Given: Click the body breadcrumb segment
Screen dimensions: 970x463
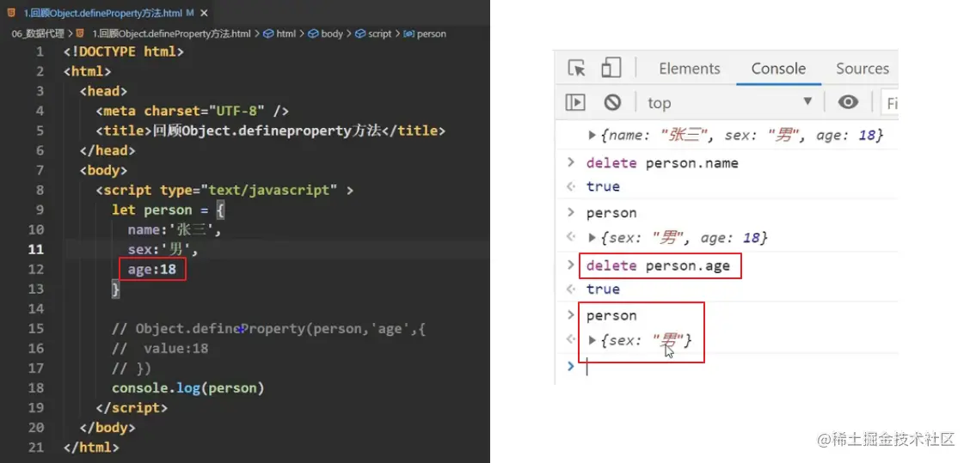Looking at the screenshot, I should (x=332, y=34).
